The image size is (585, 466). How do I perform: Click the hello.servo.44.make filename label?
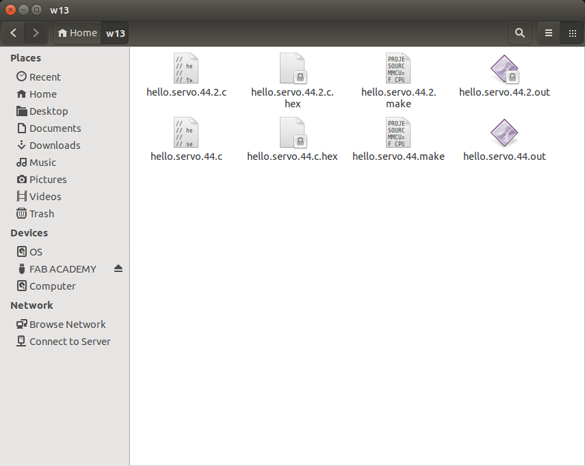coord(398,156)
